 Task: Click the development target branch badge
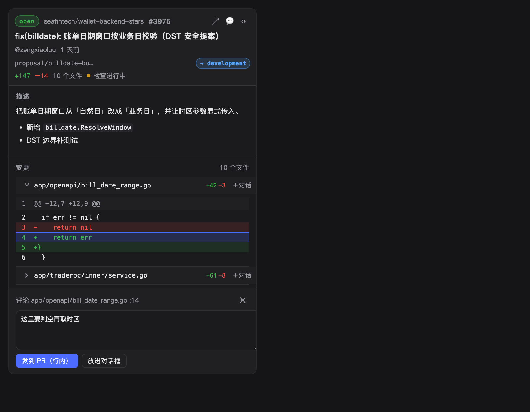(x=223, y=63)
